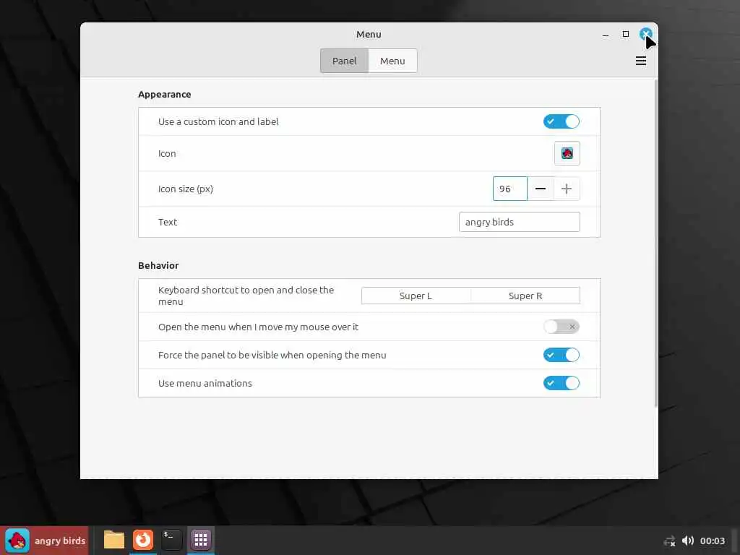Screen dimensions: 740x555
Task: Select the grid app window in the taskbar
Action: tap(201, 540)
